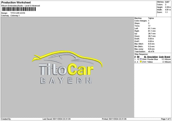
Task: Click the 'Printed: 05/11/2024 22.21.05' text
Action: (x=114, y=119)
